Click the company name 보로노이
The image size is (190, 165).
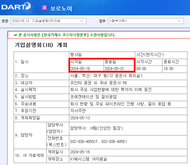pyautogui.click(x=61, y=8)
